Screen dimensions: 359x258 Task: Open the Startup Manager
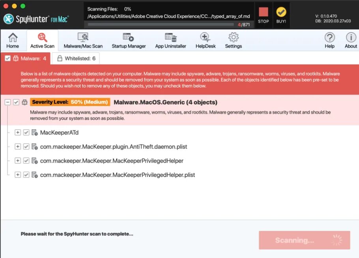pos(129,41)
